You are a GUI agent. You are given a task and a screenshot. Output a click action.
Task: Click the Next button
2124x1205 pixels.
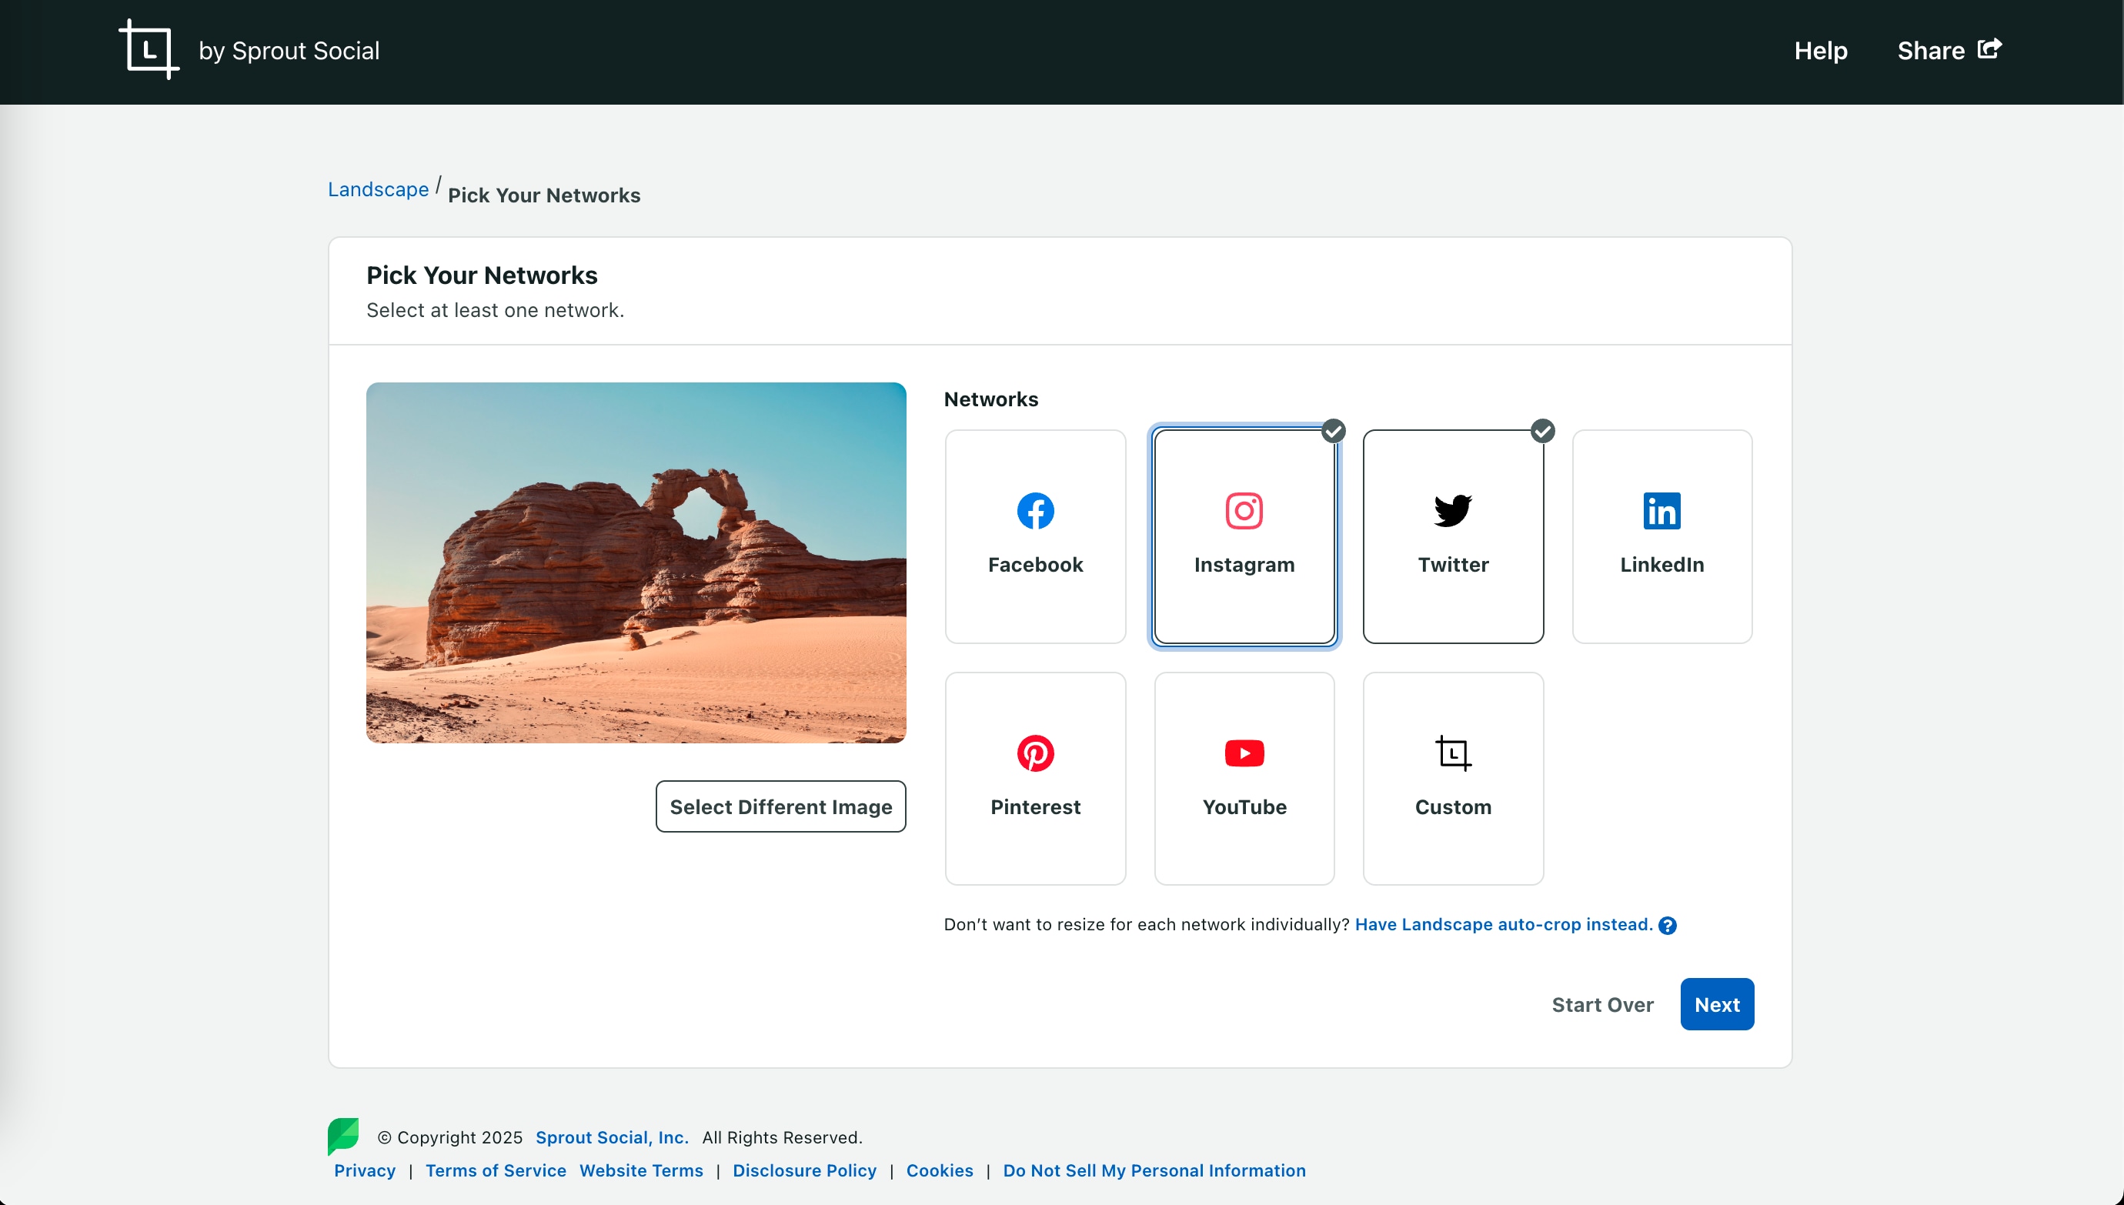tap(1717, 1004)
